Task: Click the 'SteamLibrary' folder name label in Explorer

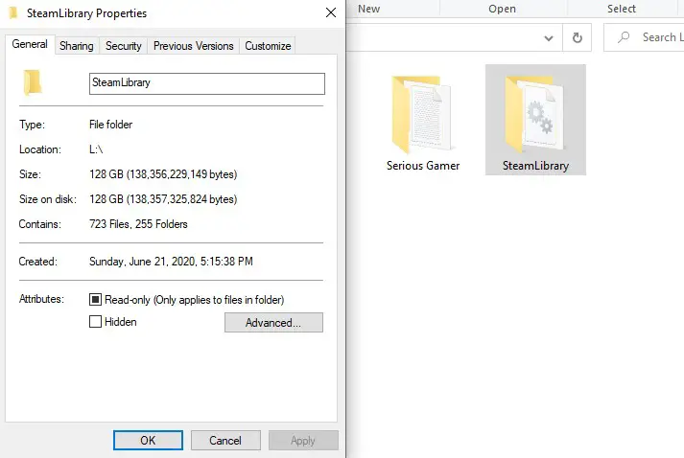Action: click(x=535, y=166)
